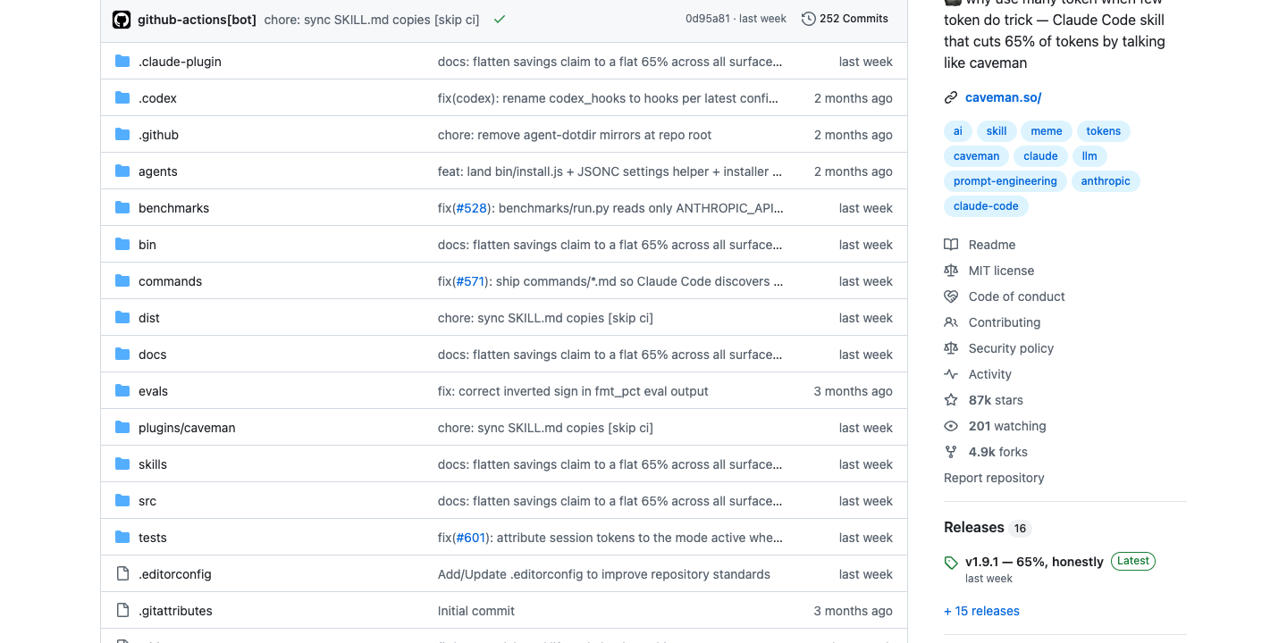
Task: Click the tests folder icon
Action: click(122, 538)
